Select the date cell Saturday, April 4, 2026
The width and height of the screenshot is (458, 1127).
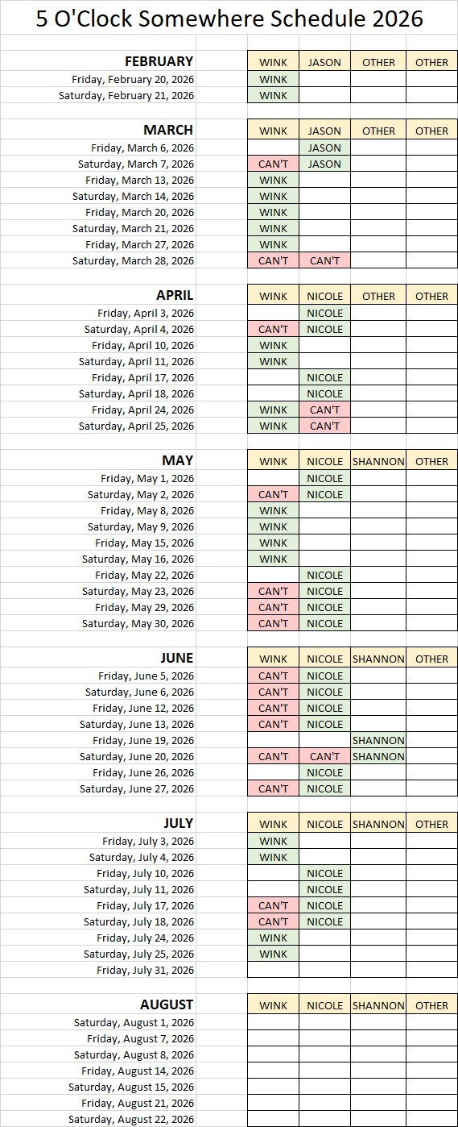(x=98, y=329)
